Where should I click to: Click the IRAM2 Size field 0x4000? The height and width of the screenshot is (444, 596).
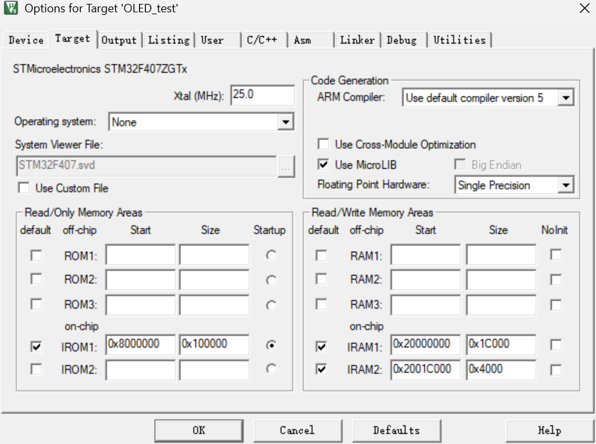[502, 370]
